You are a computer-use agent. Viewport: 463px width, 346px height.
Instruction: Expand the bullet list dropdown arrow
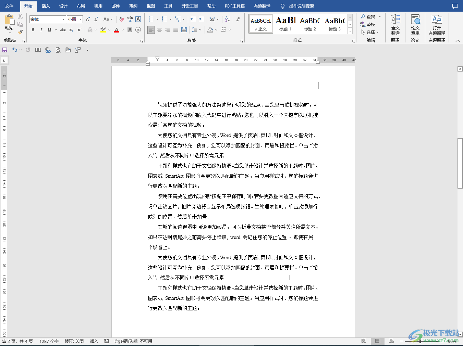[157, 19]
